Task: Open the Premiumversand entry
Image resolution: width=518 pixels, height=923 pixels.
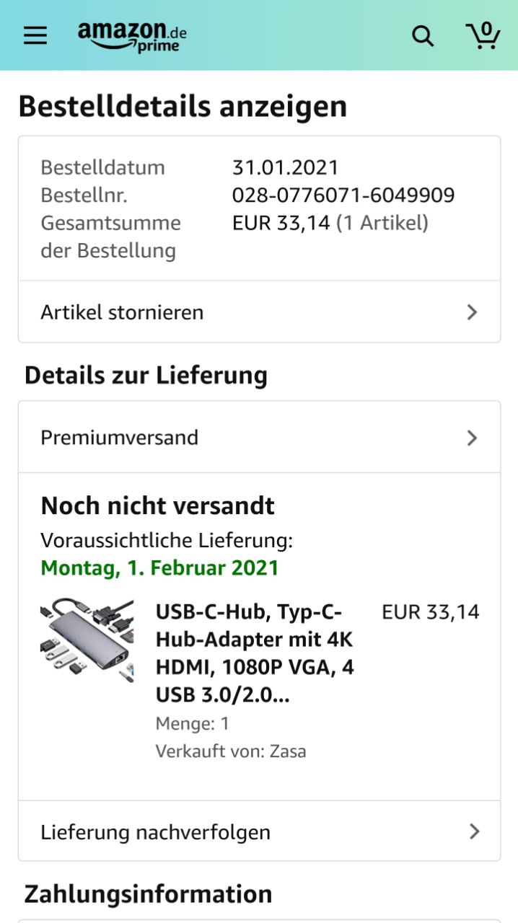Action: click(x=119, y=438)
